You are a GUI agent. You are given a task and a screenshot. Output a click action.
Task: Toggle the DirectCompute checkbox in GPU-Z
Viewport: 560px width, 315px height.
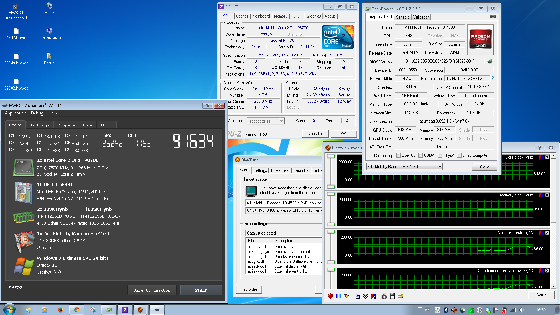[x=459, y=155]
